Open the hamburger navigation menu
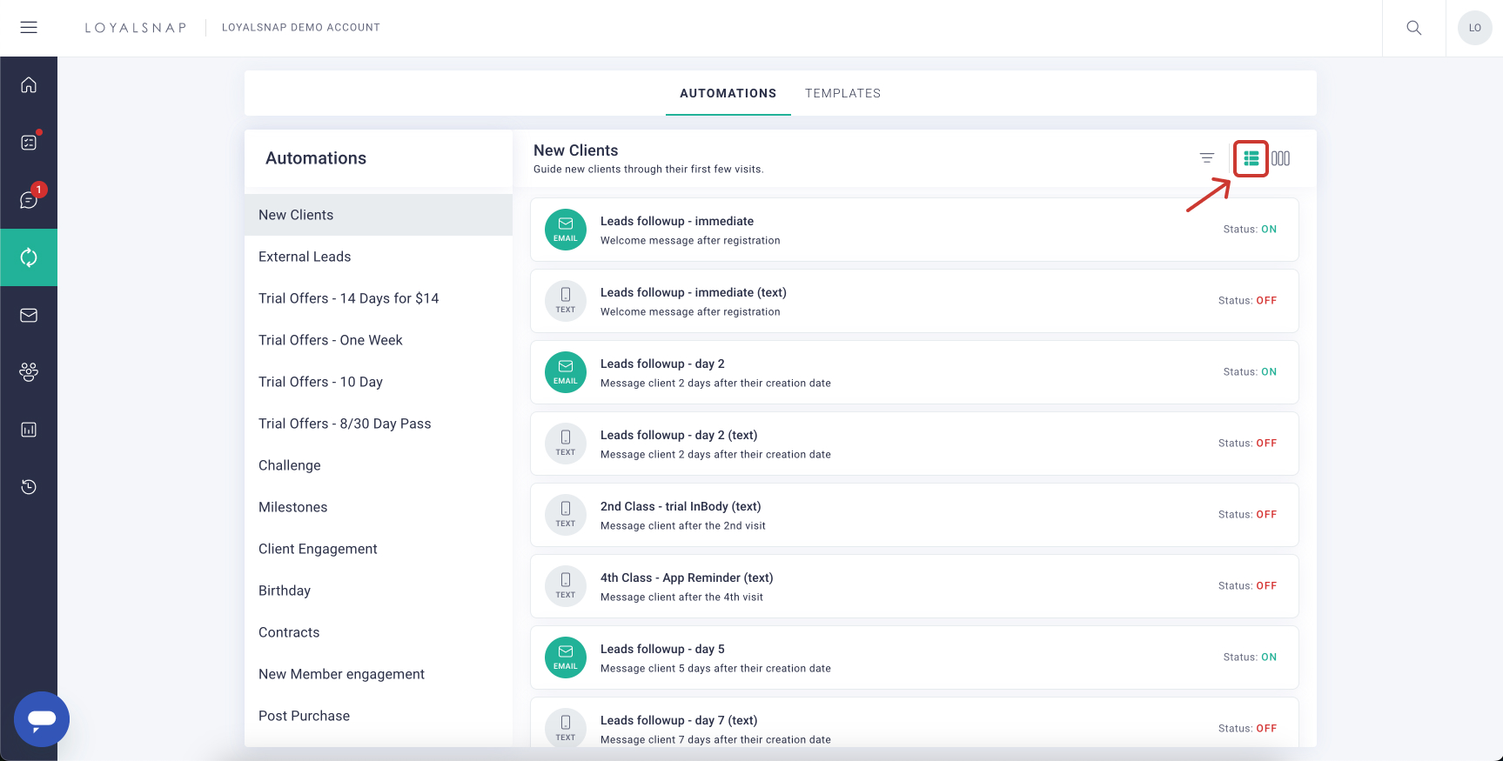Image resolution: width=1503 pixels, height=761 pixels. pyautogui.click(x=29, y=28)
